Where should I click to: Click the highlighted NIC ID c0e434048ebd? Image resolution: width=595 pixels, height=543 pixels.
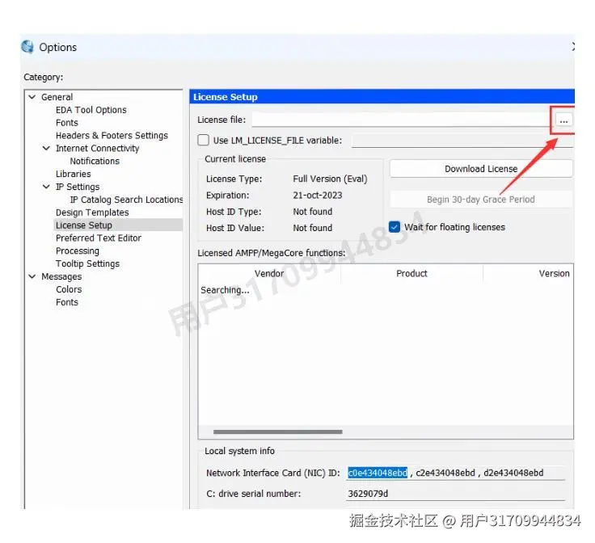(x=378, y=473)
